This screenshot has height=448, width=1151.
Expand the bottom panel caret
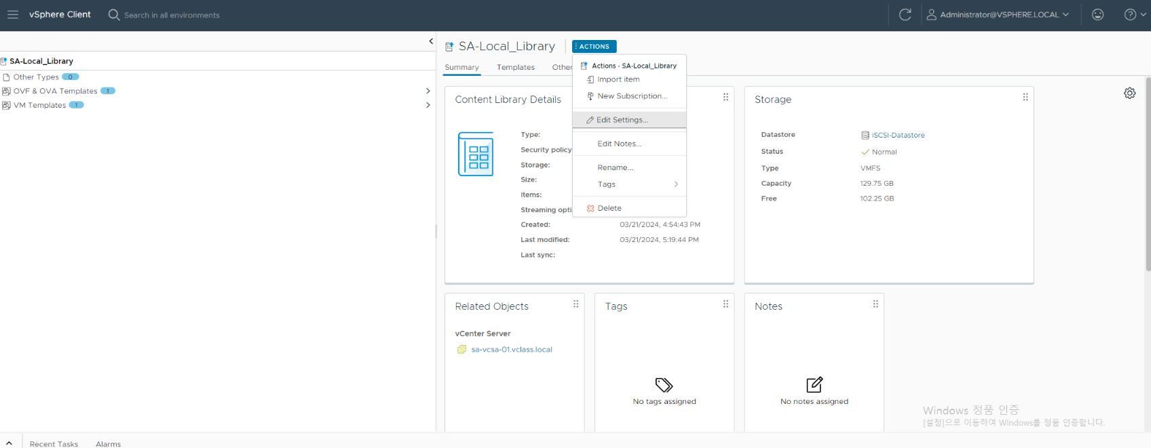tap(9, 443)
